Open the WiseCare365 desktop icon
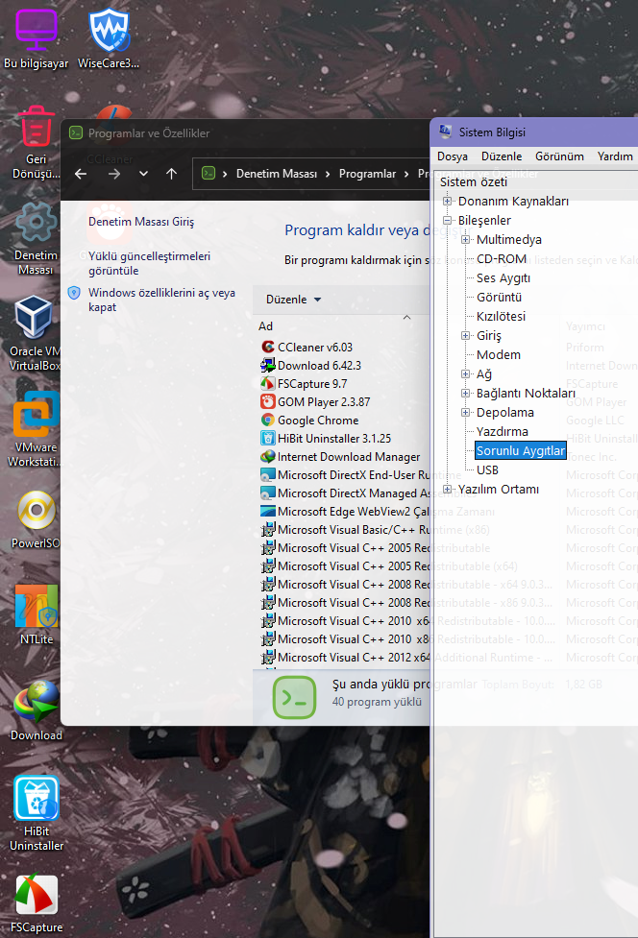Viewport: 638px width, 938px height. [x=109, y=38]
